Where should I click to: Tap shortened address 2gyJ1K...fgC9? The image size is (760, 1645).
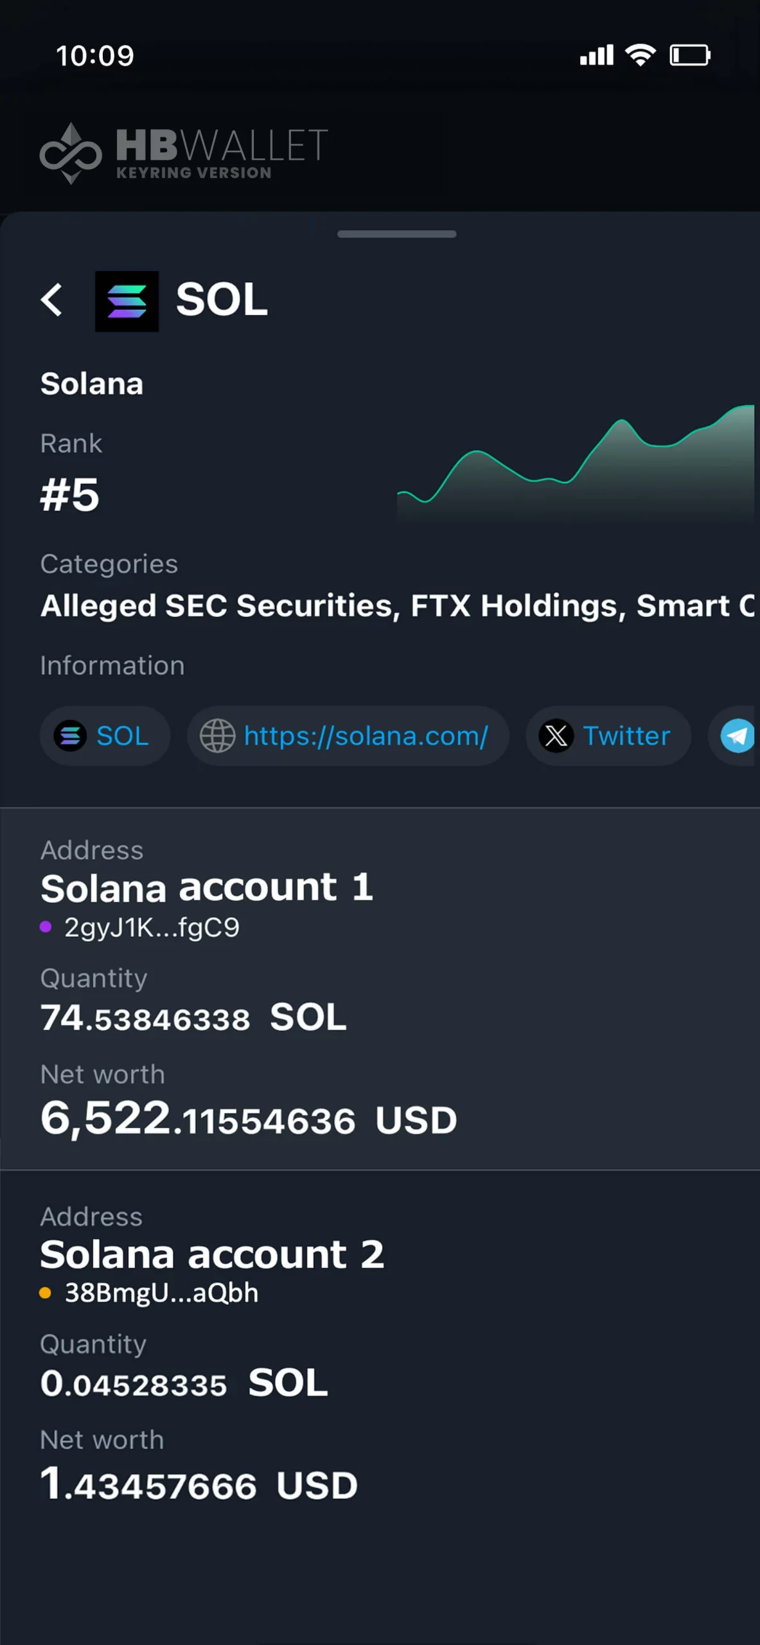(150, 927)
